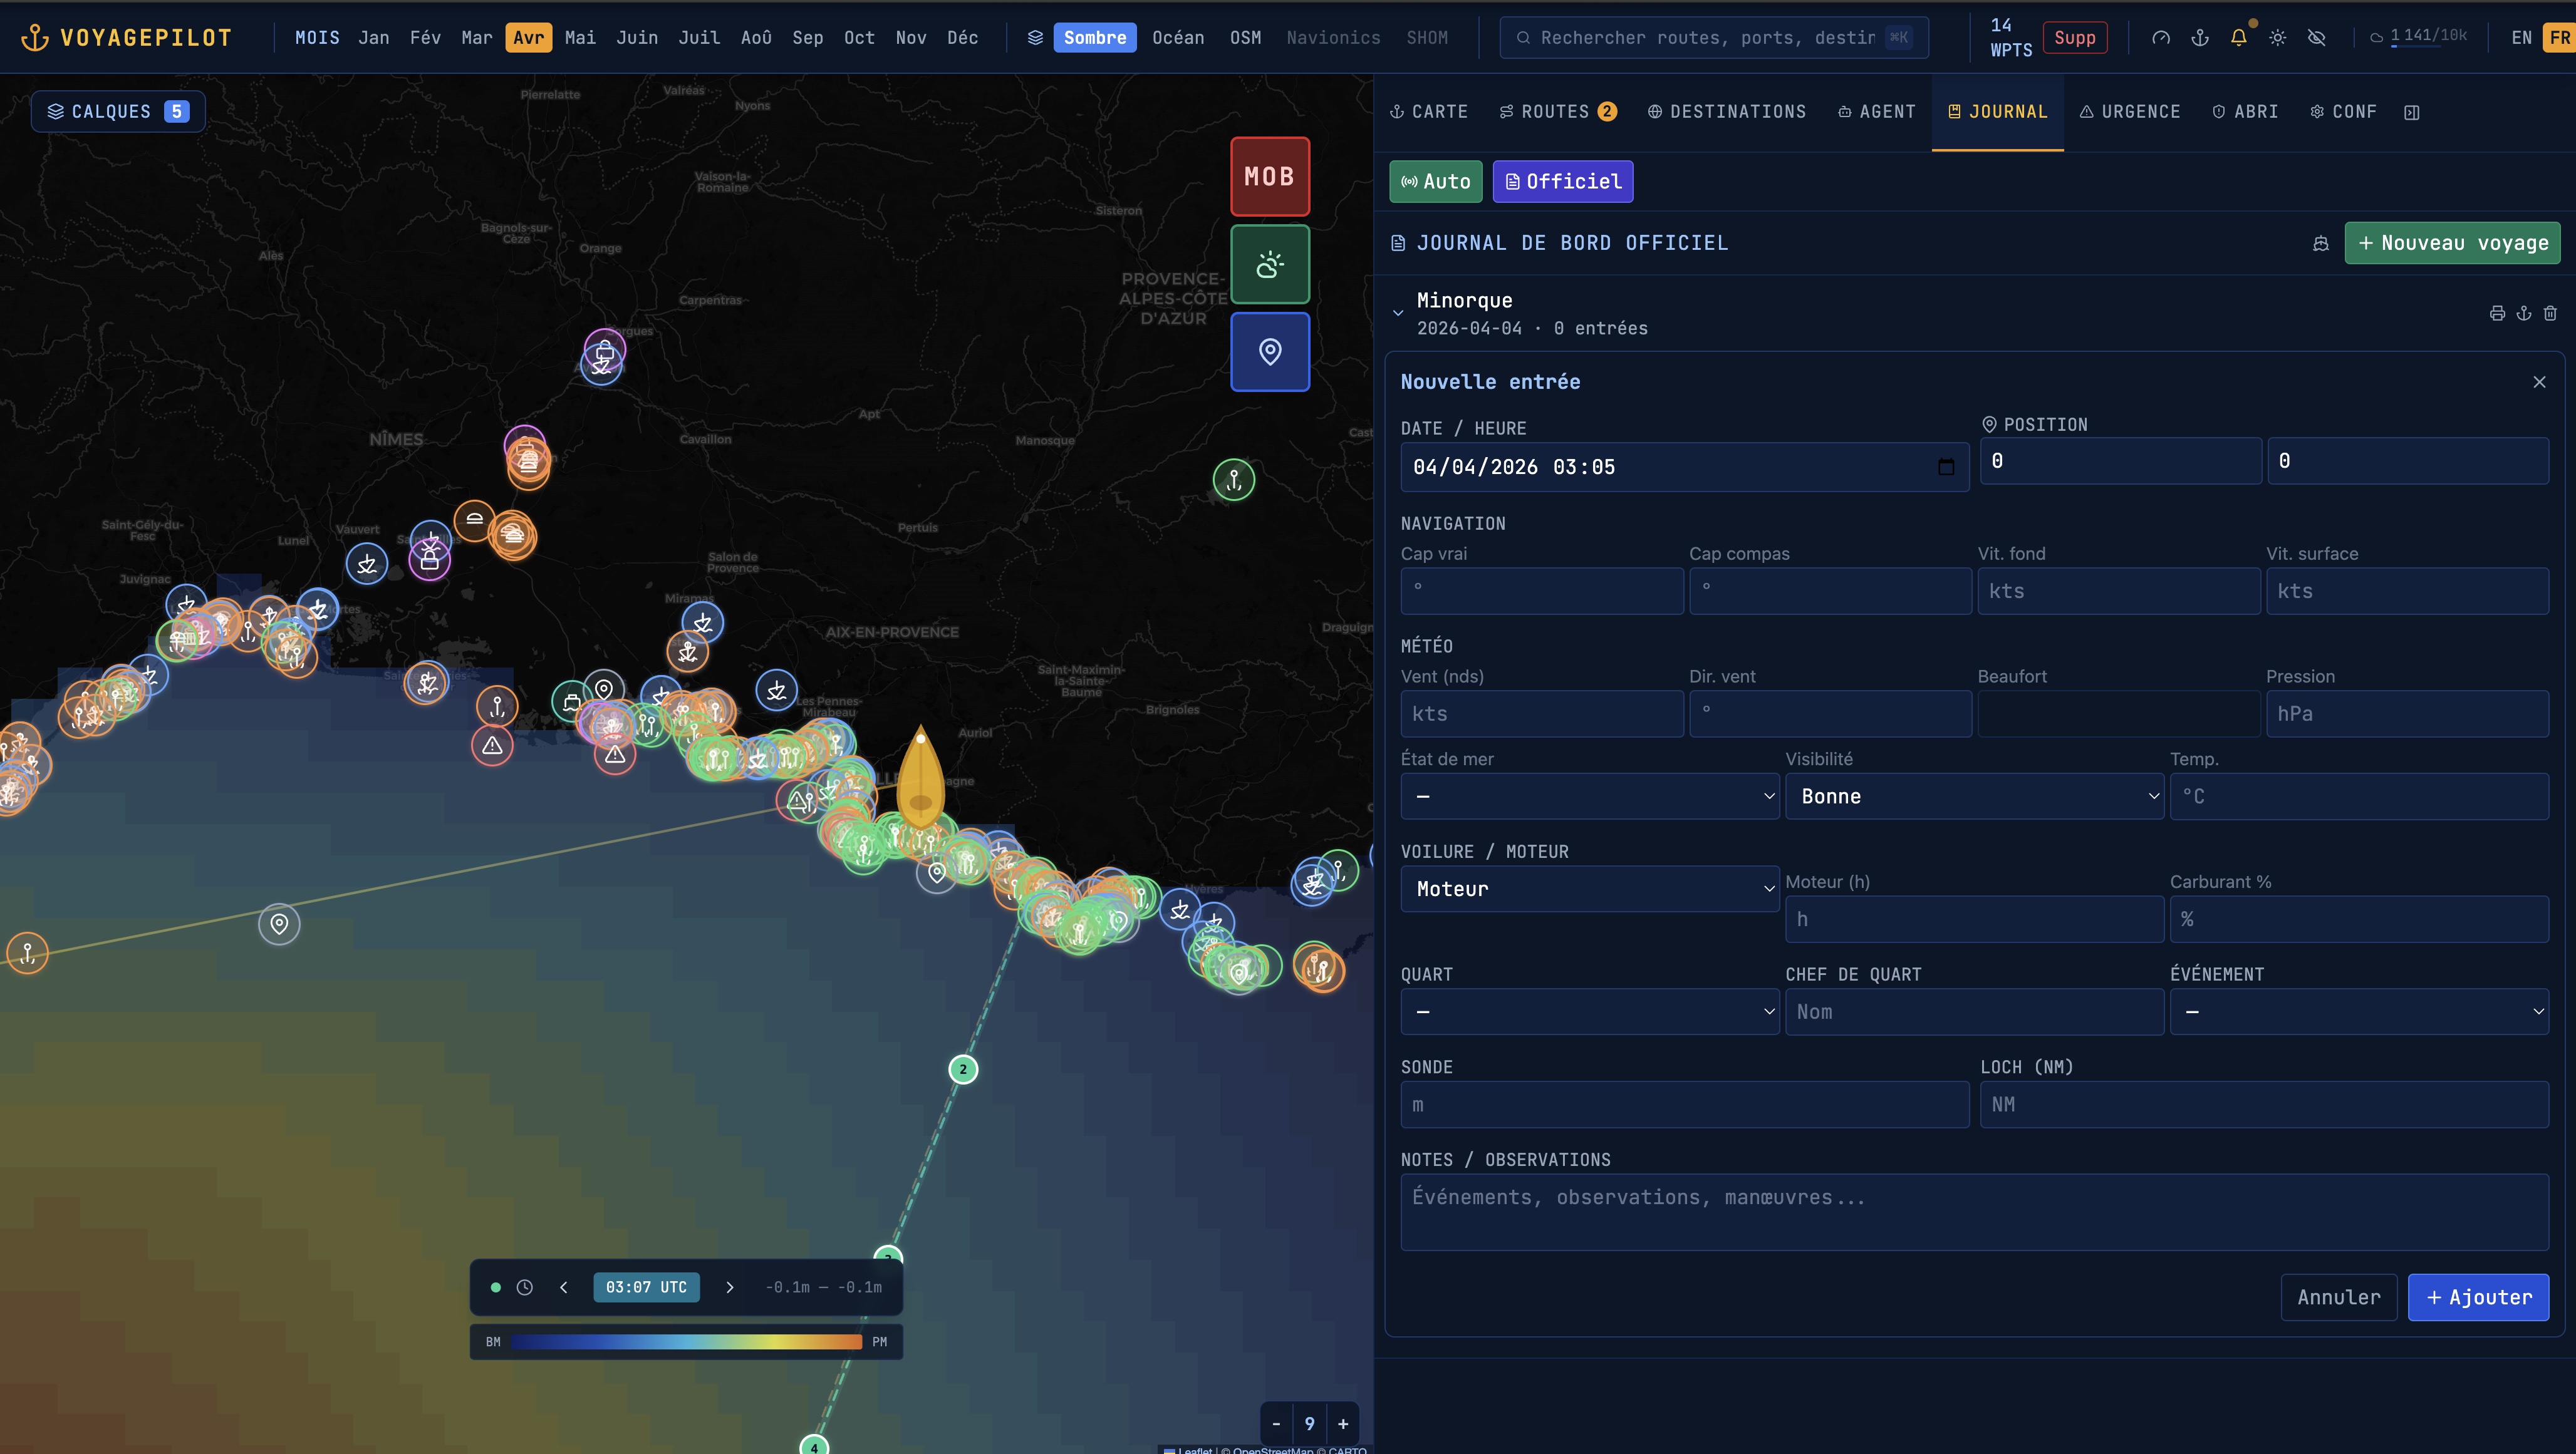Image resolution: width=2576 pixels, height=1454 pixels.
Task: Click the speedometer gauge icon
Action: (x=2160, y=38)
